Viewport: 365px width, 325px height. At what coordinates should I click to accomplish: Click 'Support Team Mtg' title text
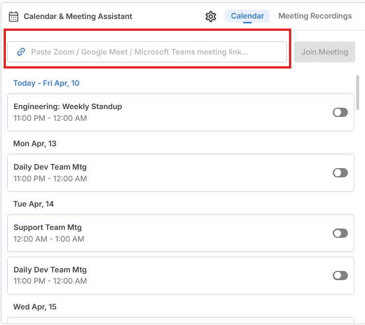click(47, 228)
